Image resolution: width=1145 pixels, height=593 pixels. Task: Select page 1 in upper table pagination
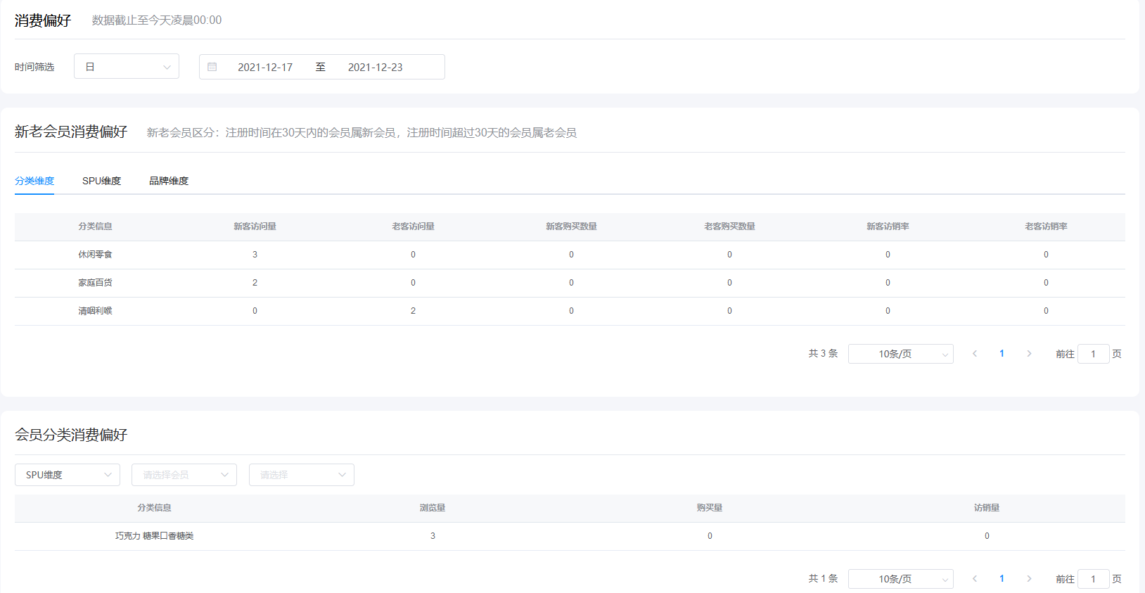1002,354
